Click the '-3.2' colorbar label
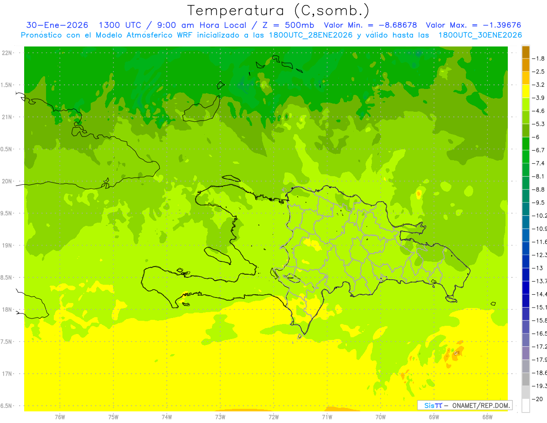The height and width of the screenshot is (423, 547). point(539,85)
